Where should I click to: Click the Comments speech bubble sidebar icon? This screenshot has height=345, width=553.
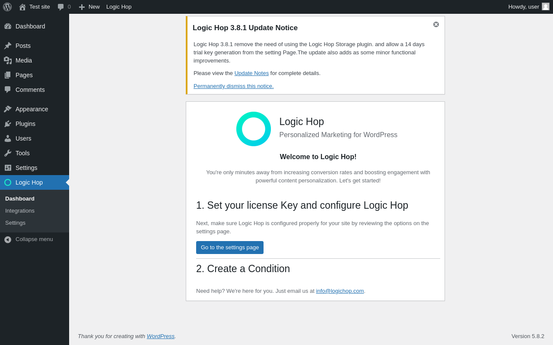click(8, 90)
